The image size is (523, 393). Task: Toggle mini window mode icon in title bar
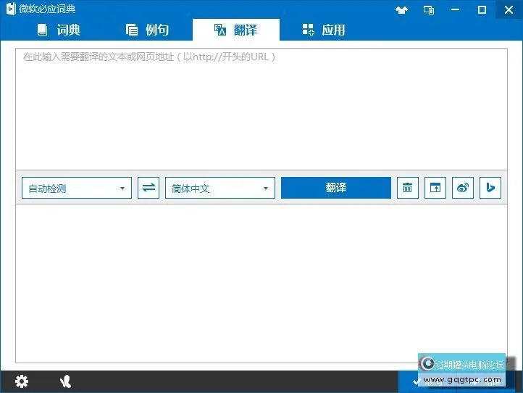429,9
